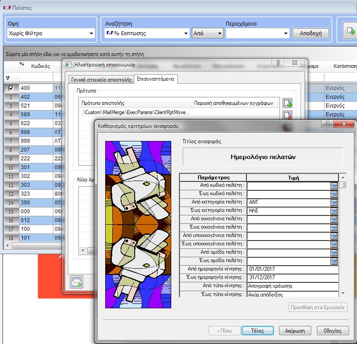Open the Οψη dropdown Χωρίς Φίλτρο
The height and width of the screenshot is (344, 357).
91,33
